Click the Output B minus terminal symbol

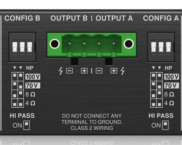click(70, 71)
